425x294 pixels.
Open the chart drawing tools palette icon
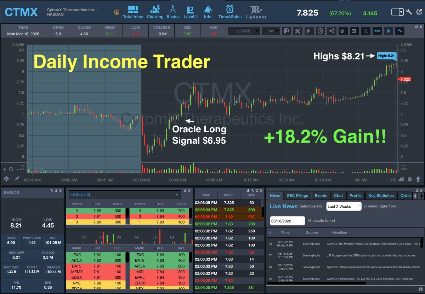coord(286,31)
